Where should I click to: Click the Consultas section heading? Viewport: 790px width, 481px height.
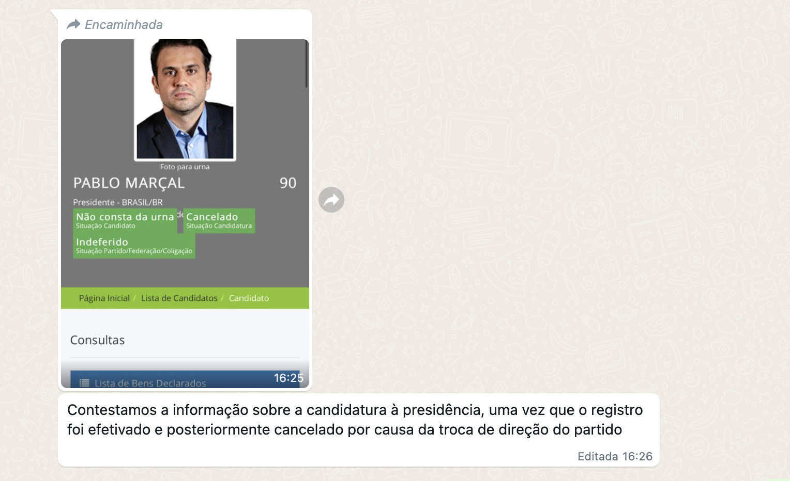click(97, 340)
